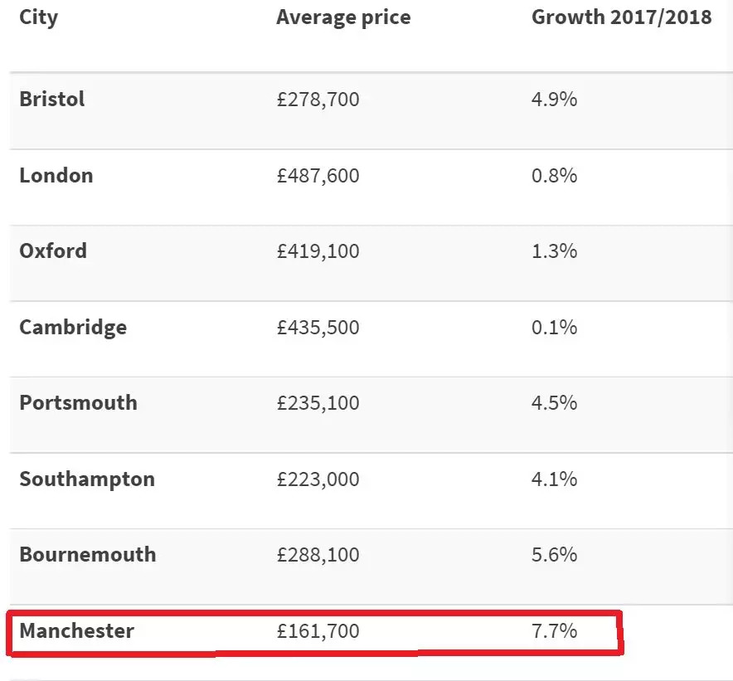Image resolution: width=733 pixels, height=681 pixels.
Task: Select Cambridge's average price £435,500
Action: coord(318,328)
